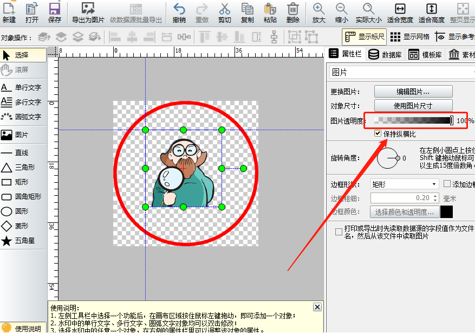Switch to the 属性栏 tab
This screenshot has width=475, height=333.
click(x=346, y=54)
